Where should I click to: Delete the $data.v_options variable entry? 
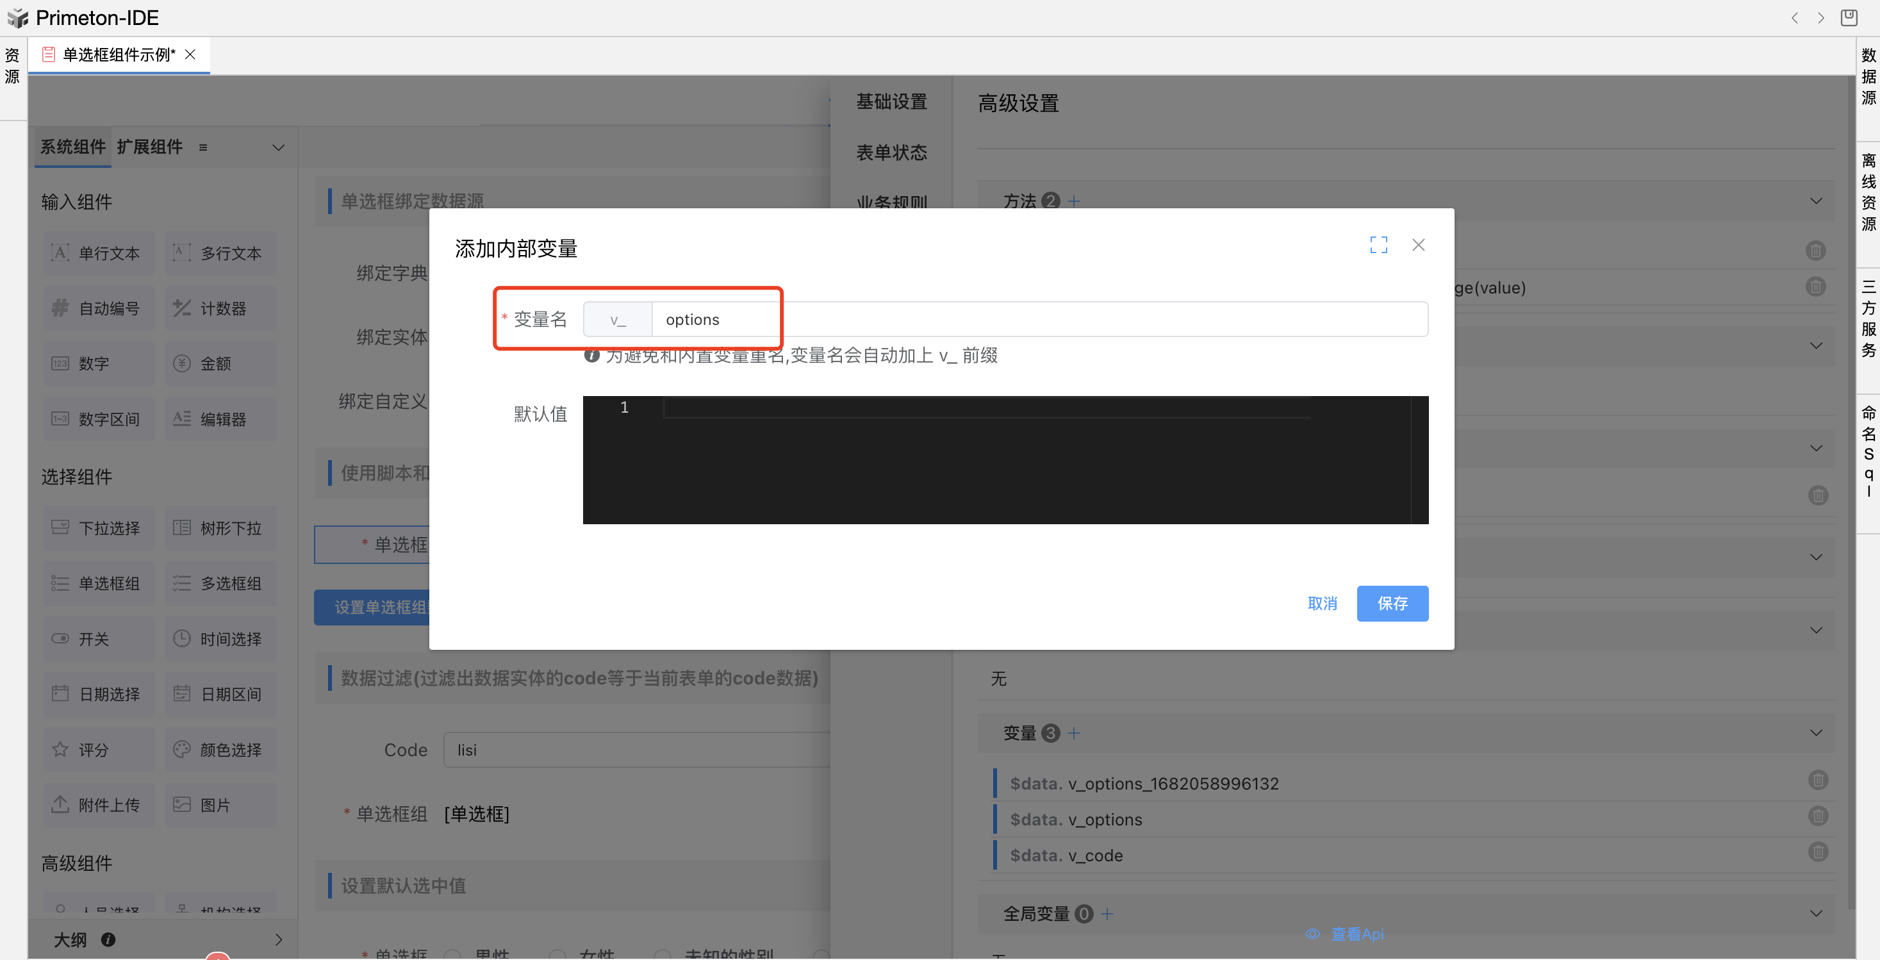[x=1817, y=815]
